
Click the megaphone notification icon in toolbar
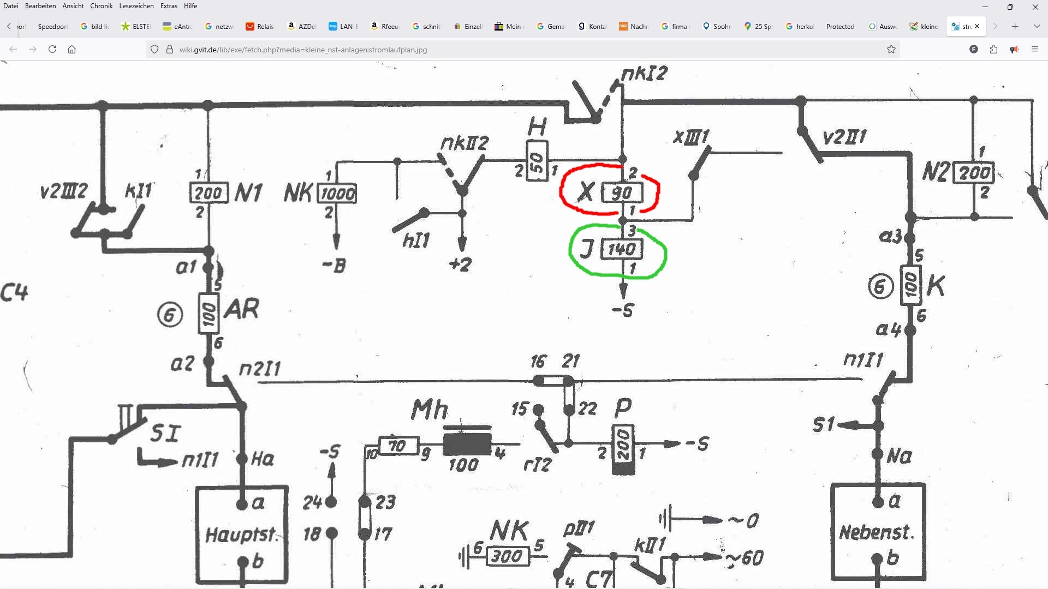1014,49
